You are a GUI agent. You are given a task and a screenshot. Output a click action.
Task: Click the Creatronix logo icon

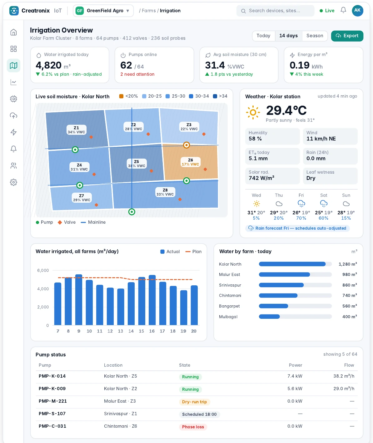(x=14, y=11)
